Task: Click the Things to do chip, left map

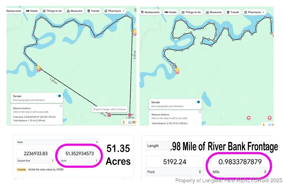Action: 52,11
